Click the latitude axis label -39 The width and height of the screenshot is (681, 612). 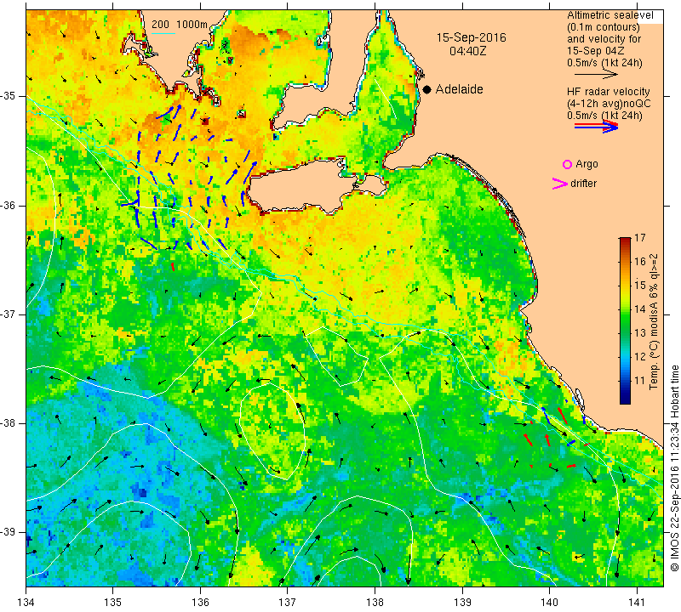click(x=9, y=532)
